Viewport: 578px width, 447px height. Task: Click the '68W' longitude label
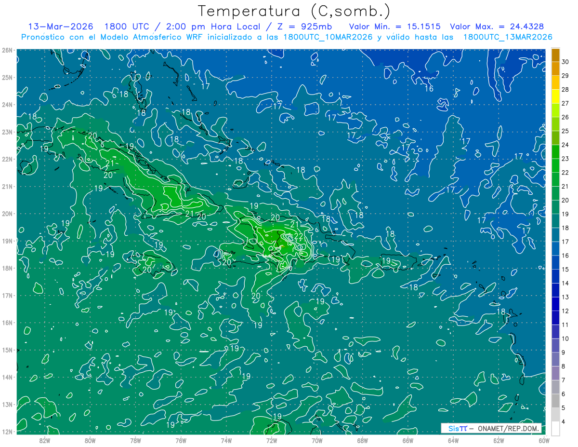click(x=362, y=440)
